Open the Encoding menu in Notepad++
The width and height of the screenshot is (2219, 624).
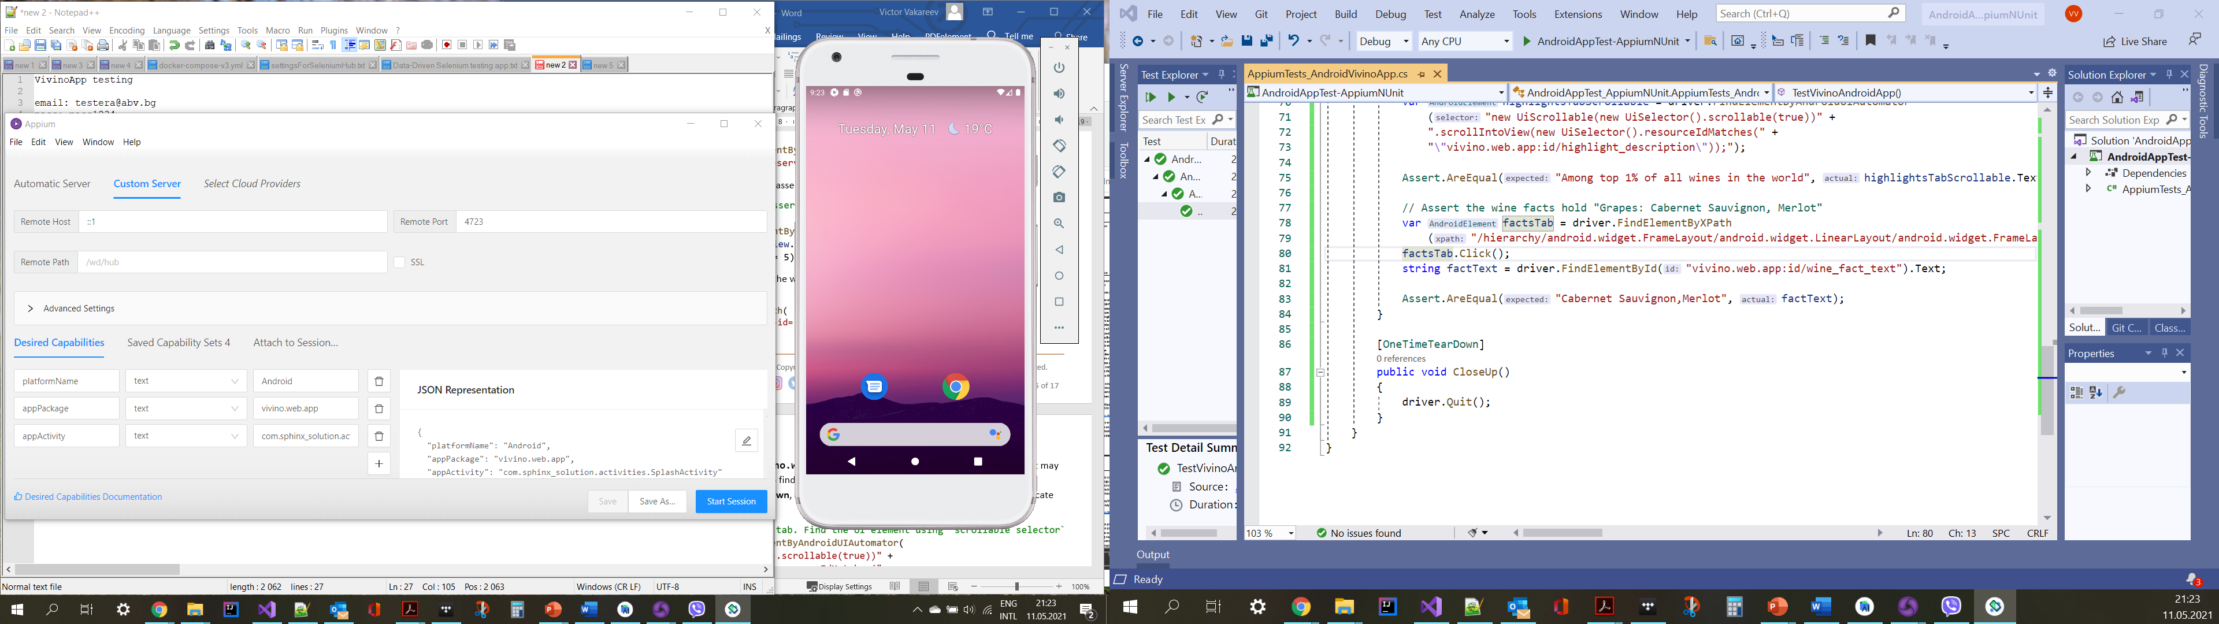[x=127, y=30]
